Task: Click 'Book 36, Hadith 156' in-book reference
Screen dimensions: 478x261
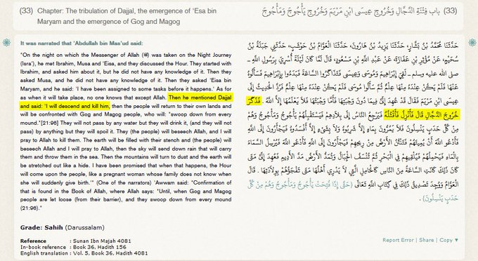Action: [100, 247]
